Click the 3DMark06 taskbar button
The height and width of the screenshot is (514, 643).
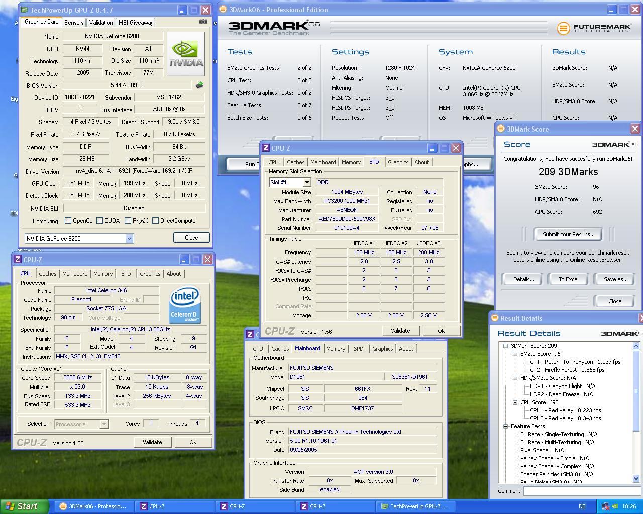pyautogui.click(x=94, y=506)
